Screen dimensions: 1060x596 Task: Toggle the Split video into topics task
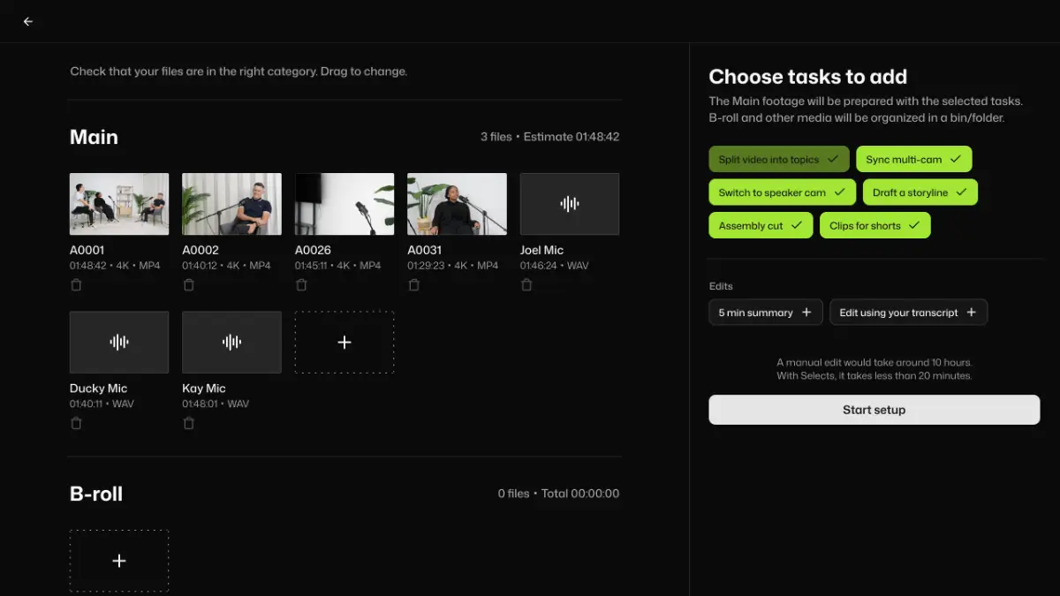point(778,160)
